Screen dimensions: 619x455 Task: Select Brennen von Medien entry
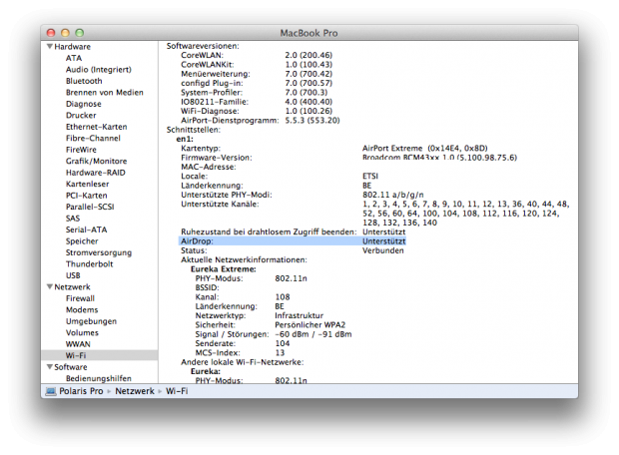coord(104,93)
